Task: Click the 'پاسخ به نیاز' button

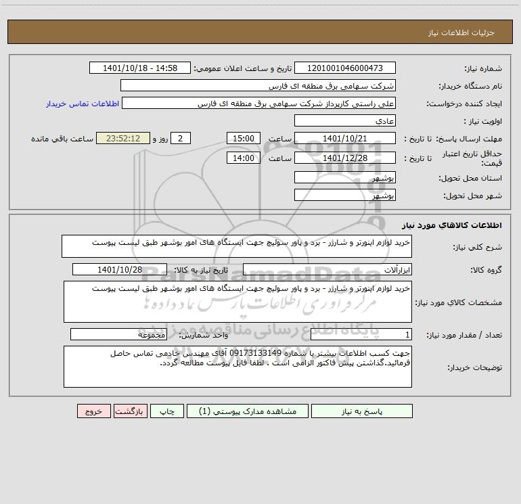Action: pyautogui.click(x=361, y=411)
